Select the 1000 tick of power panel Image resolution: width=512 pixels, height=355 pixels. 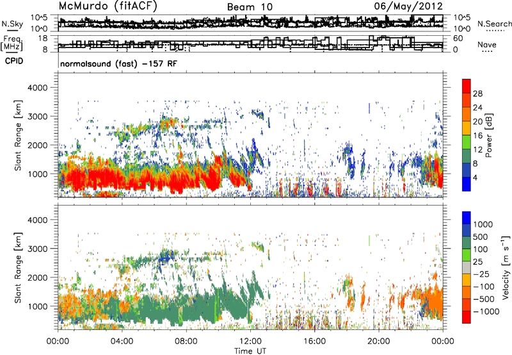(38, 174)
